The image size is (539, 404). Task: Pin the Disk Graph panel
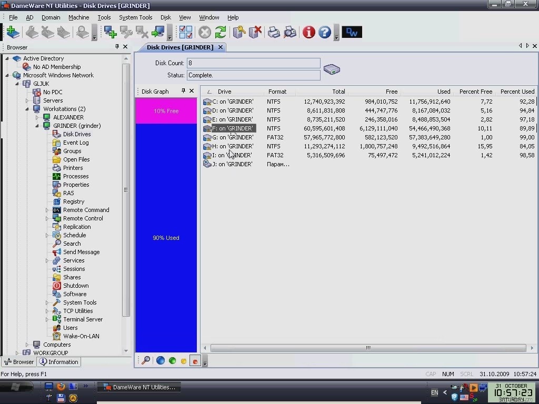(x=183, y=91)
